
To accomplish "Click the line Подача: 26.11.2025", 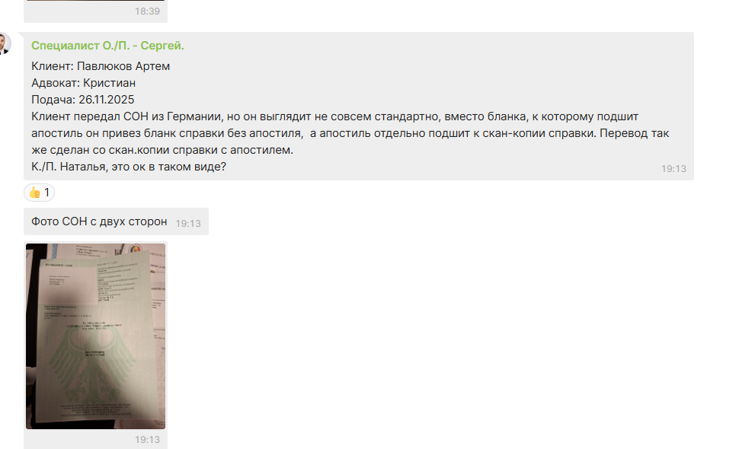I will 83,100.
